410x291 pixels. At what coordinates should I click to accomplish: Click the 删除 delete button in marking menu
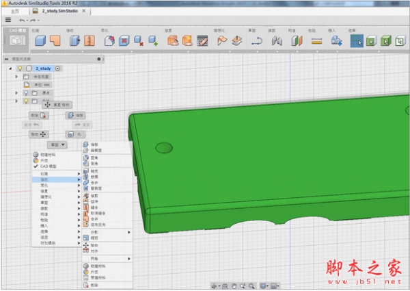point(40,115)
